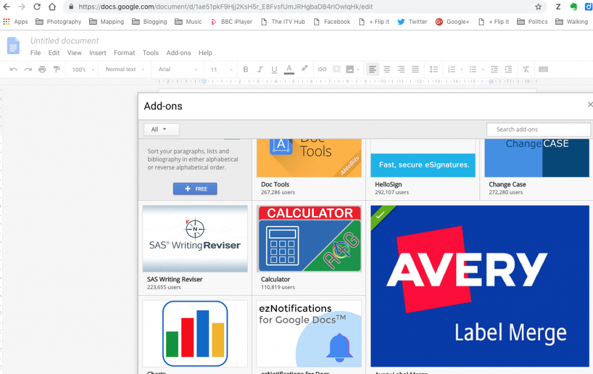
Task: Click the blue FREE install button
Action: [x=195, y=189]
